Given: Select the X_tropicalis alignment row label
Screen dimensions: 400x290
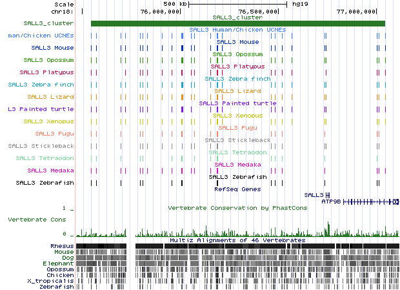Looking at the screenshot, I should [x=55, y=282].
